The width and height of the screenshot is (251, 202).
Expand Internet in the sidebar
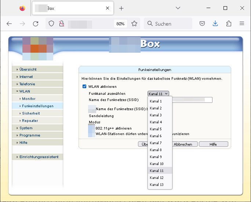tap(37, 76)
